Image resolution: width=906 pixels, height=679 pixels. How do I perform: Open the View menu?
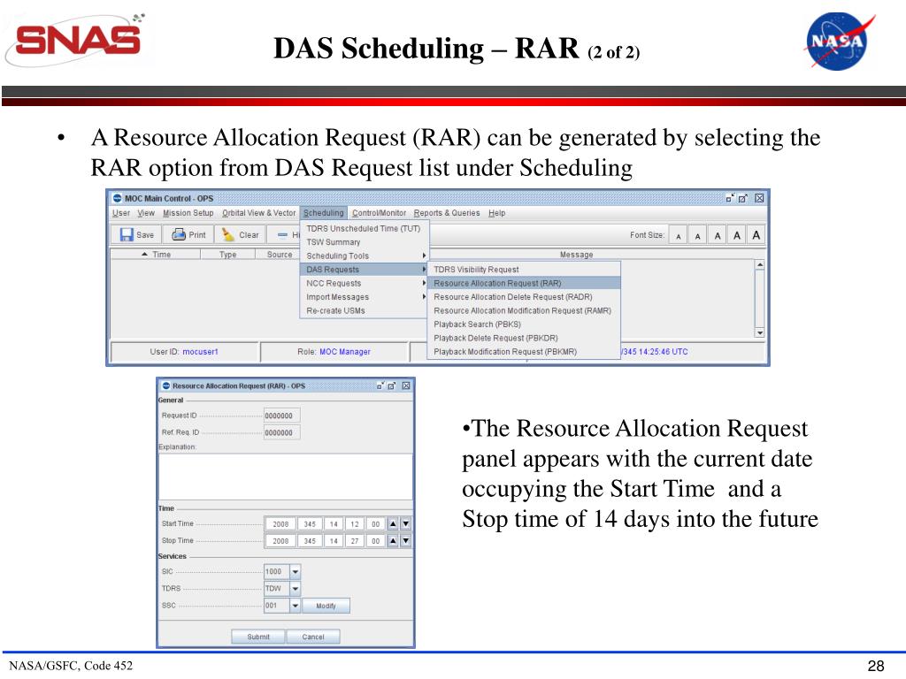tap(146, 213)
